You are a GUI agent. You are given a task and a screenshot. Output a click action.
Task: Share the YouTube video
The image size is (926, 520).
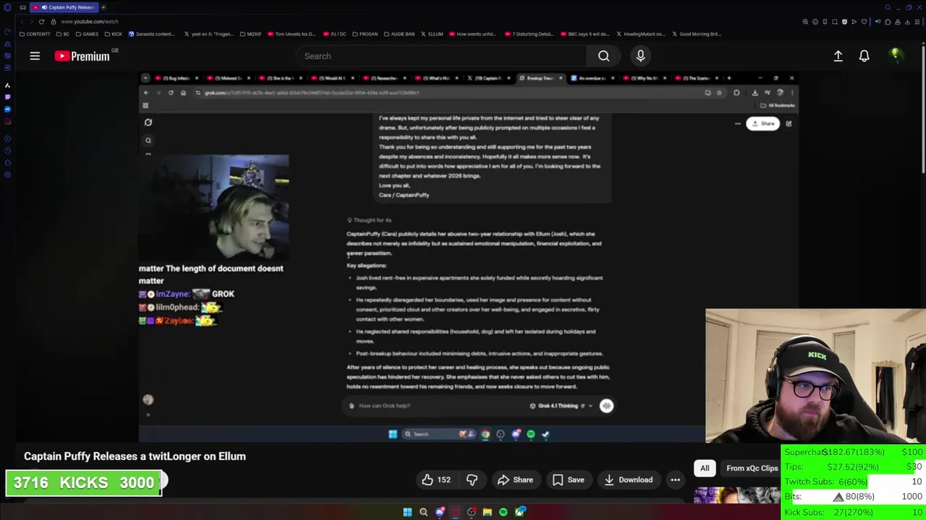(x=514, y=480)
